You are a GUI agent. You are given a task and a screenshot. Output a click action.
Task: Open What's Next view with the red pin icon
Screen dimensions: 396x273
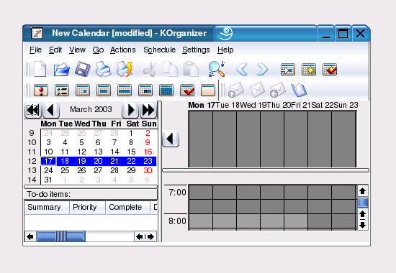click(x=41, y=91)
